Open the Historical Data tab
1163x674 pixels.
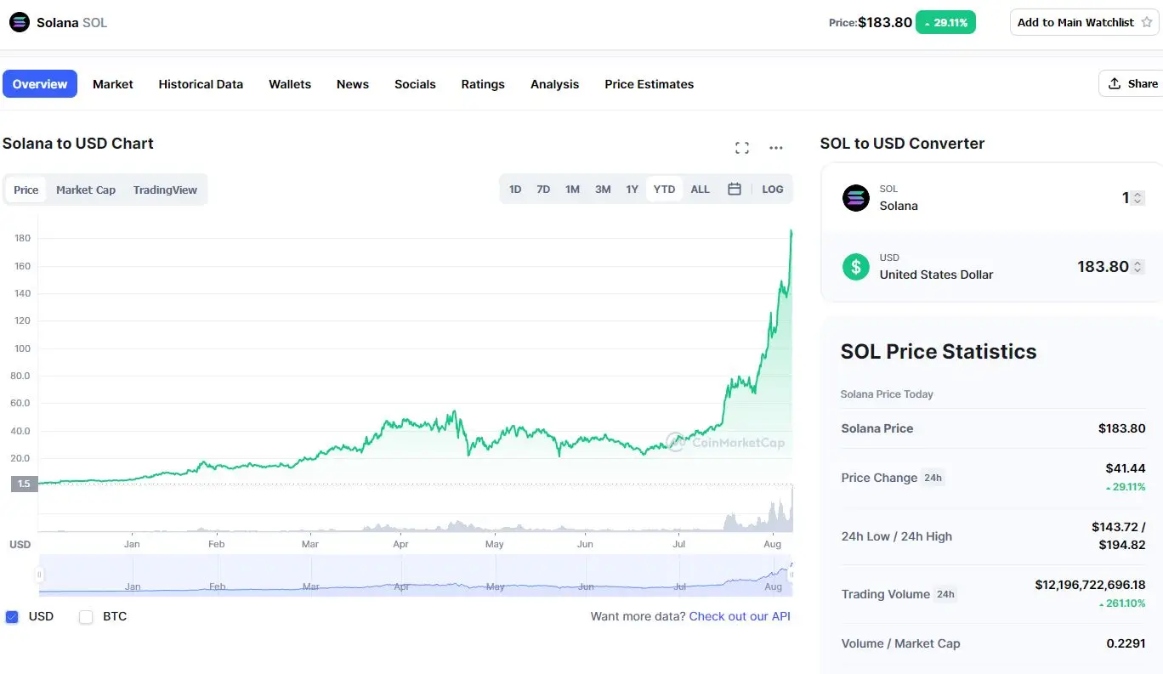click(x=201, y=84)
